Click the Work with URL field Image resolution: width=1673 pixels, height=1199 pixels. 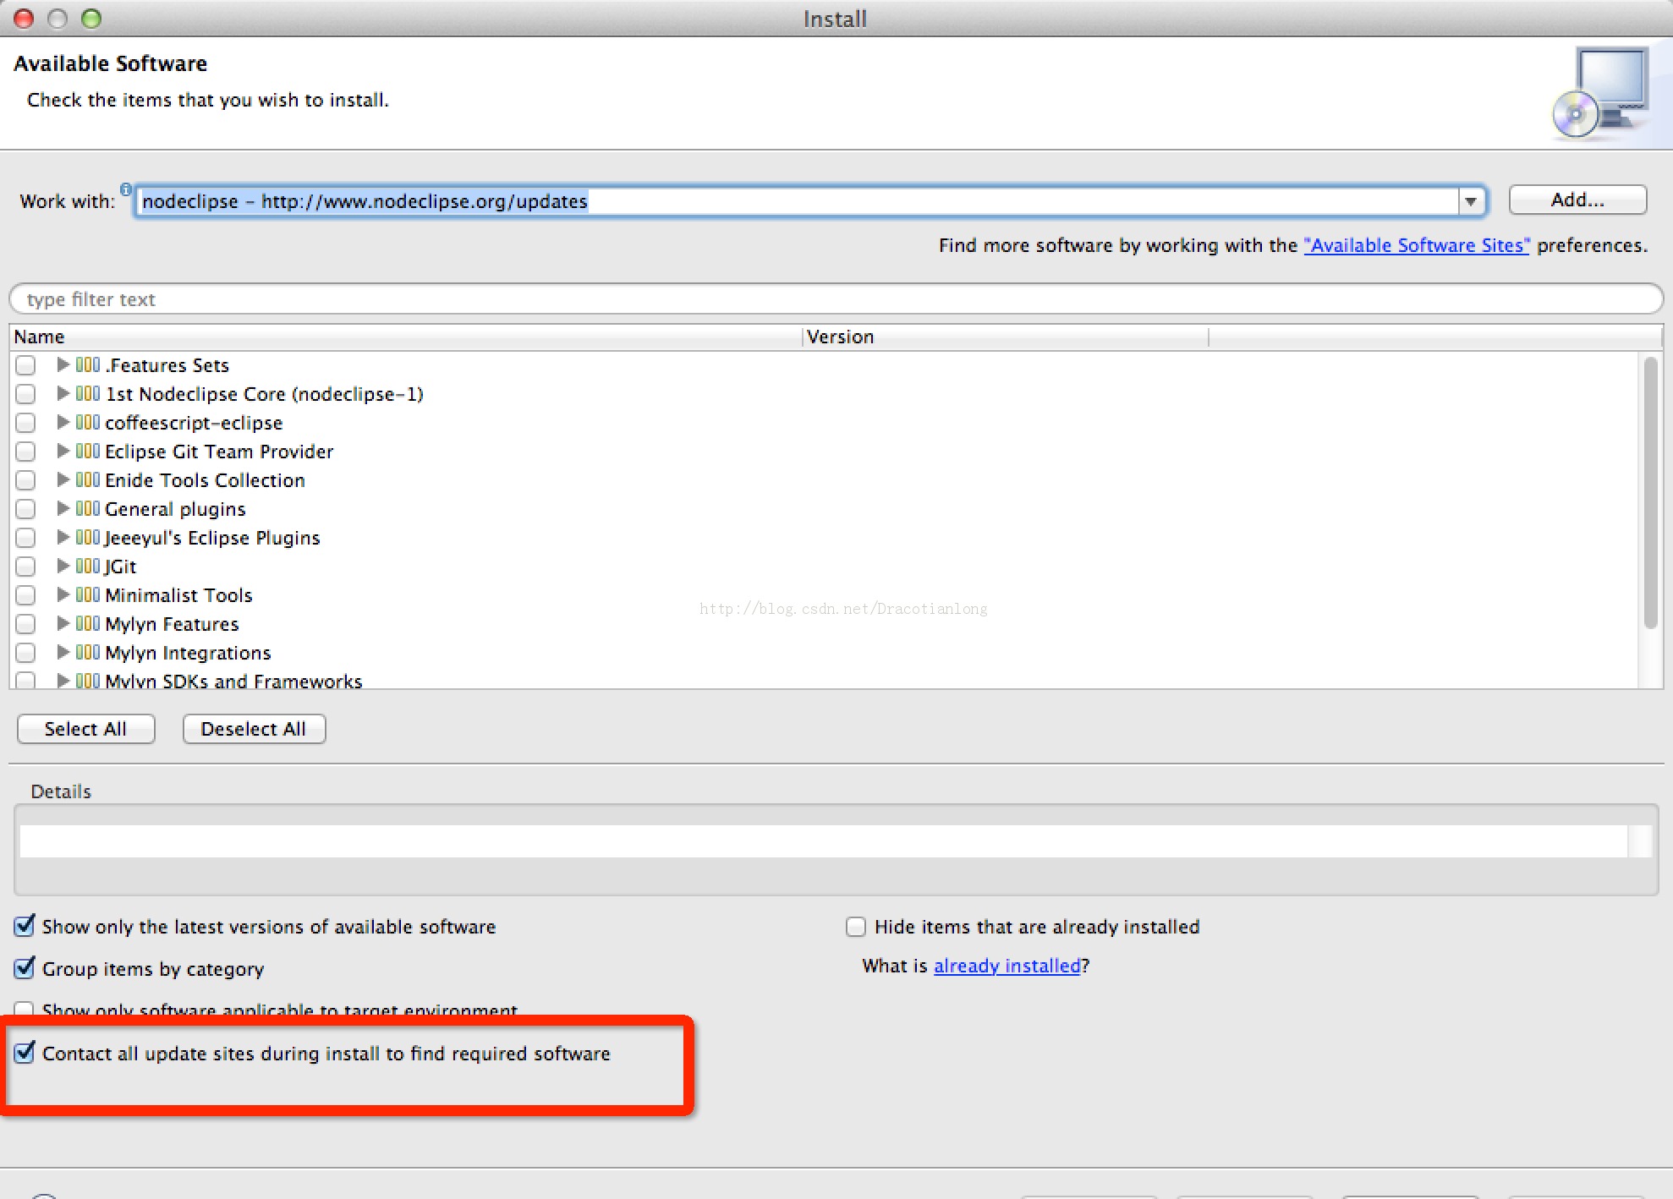798,201
